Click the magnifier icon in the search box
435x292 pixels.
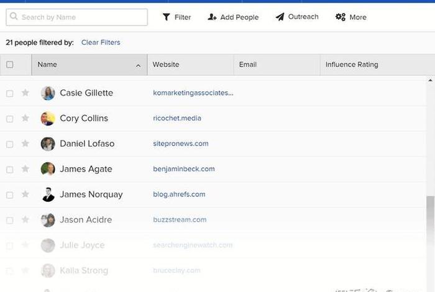click(x=14, y=16)
